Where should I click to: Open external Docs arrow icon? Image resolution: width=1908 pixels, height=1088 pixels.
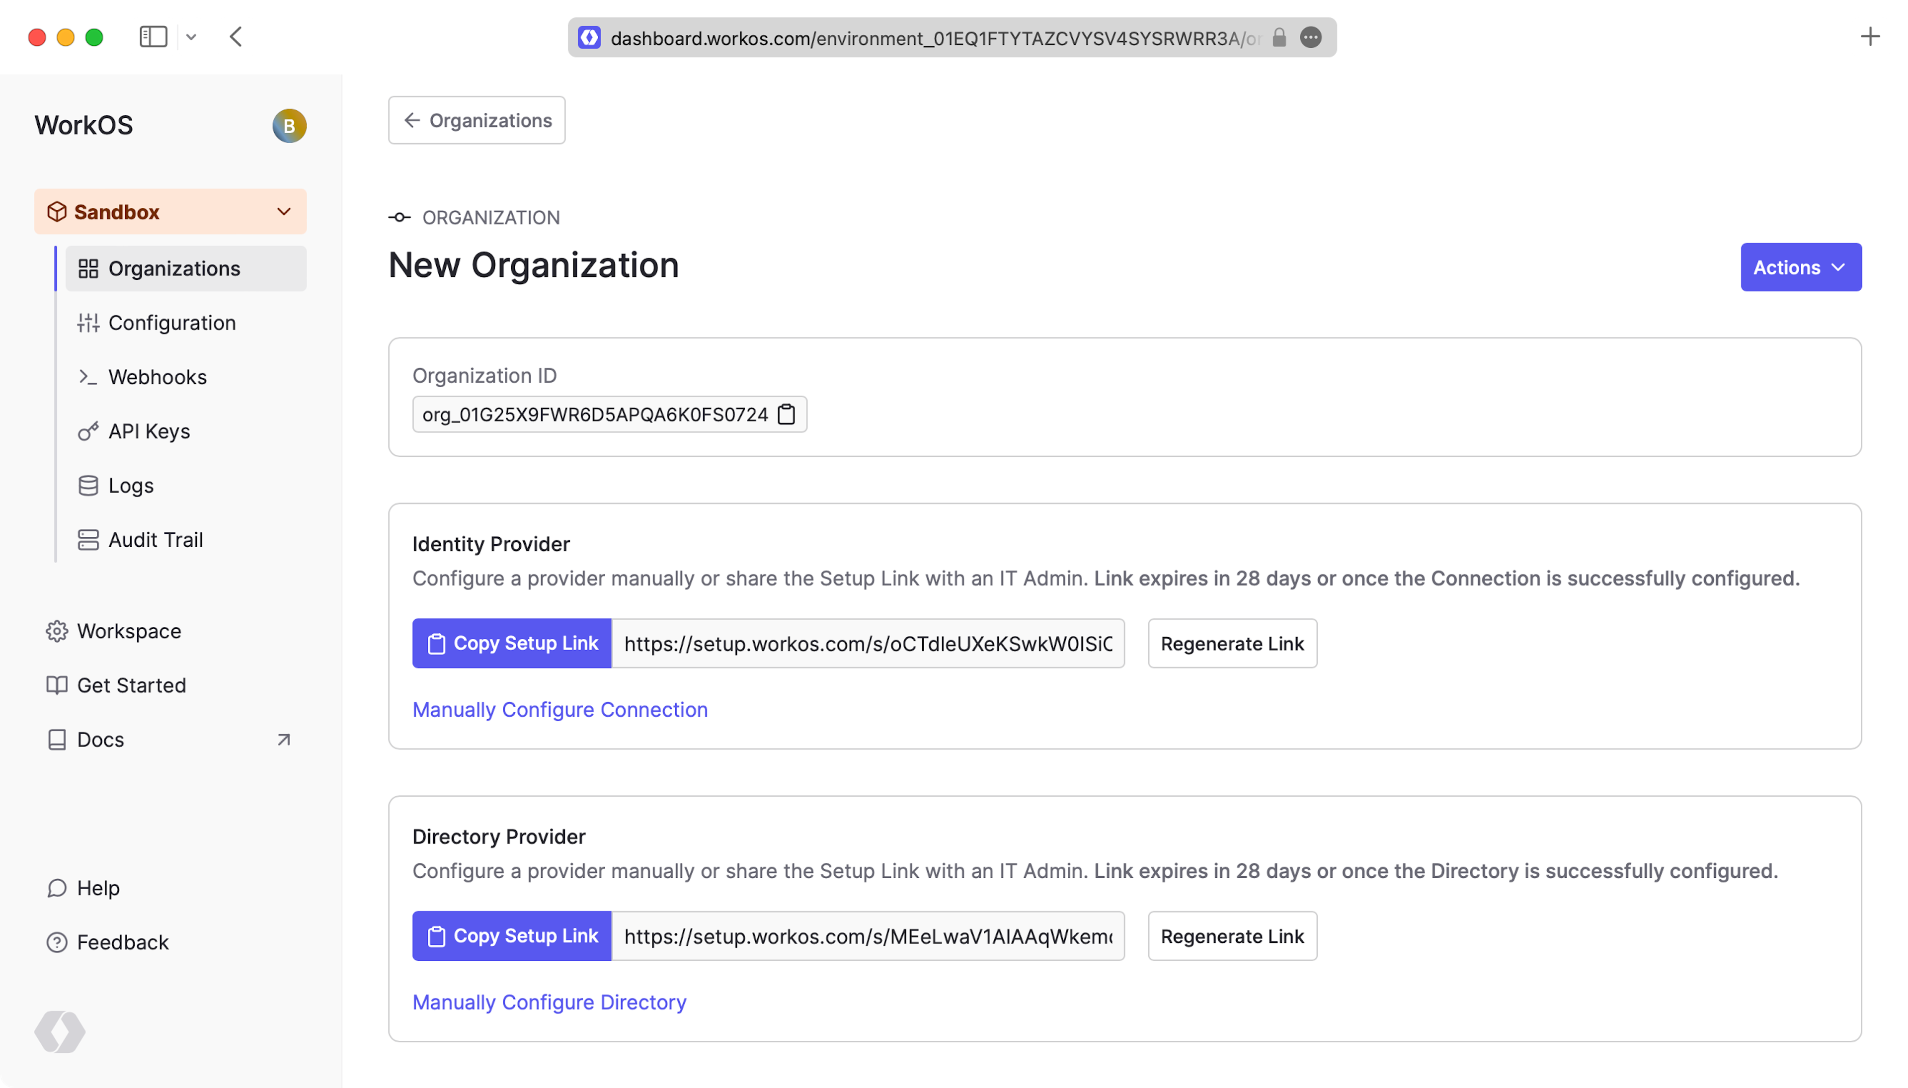point(284,740)
